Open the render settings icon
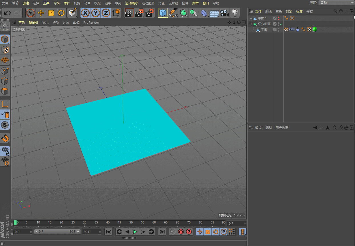 tap(150, 13)
